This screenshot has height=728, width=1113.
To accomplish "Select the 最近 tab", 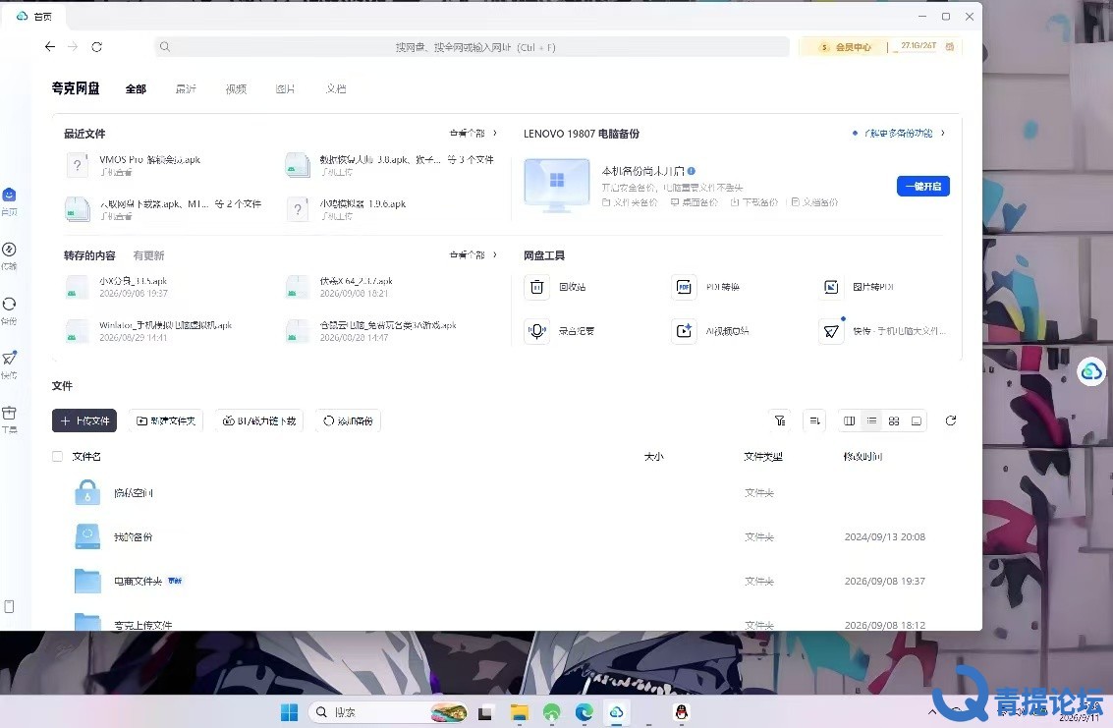I will 186,88.
